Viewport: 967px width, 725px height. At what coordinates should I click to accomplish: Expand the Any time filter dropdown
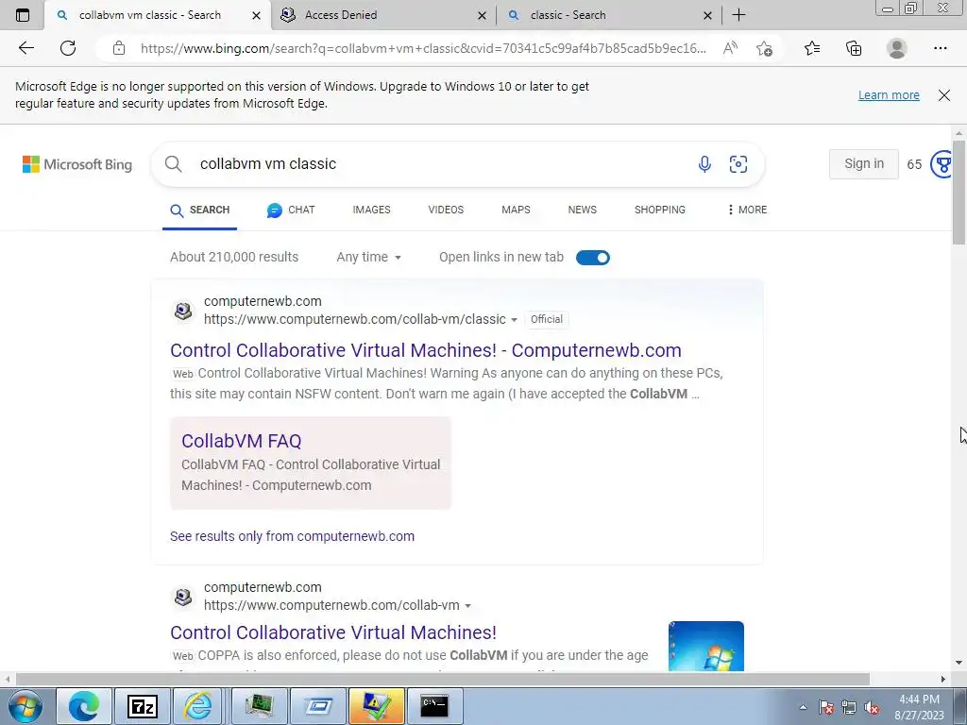coord(369,257)
